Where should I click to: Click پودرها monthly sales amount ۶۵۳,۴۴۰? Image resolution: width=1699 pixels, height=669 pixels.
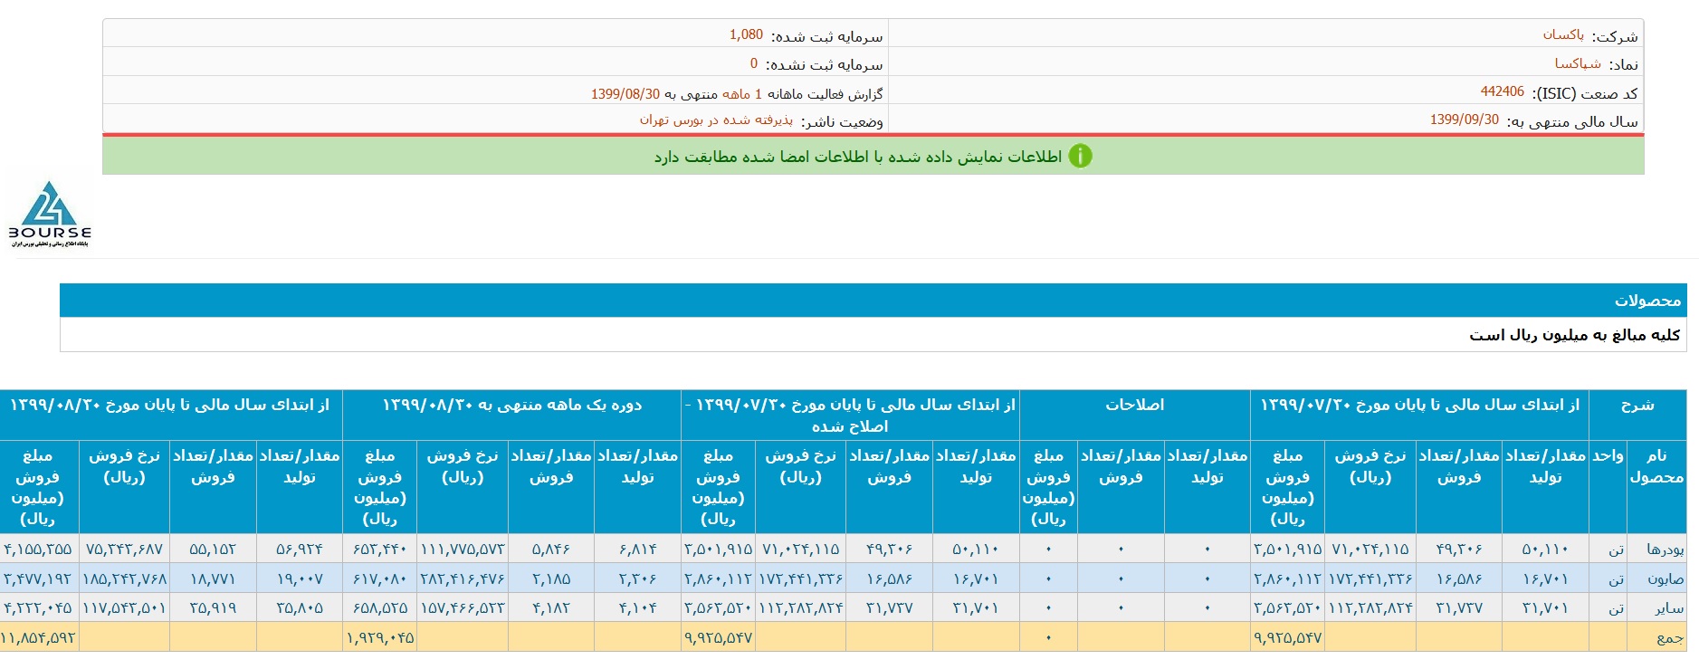[379, 550]
